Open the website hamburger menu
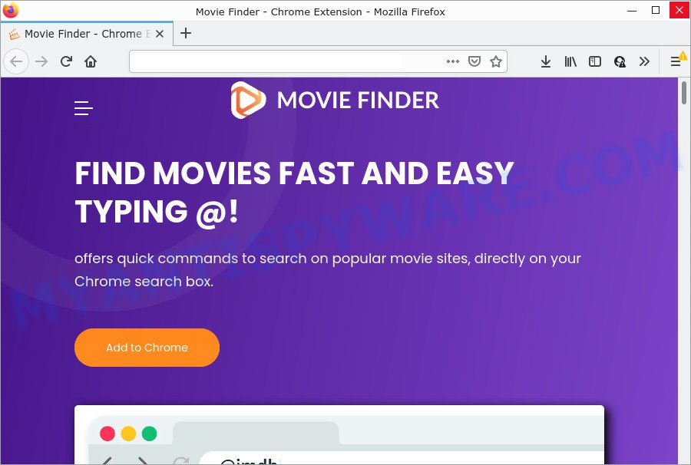The width and height of the screenshot is (691, 465). tap(83, 108)
